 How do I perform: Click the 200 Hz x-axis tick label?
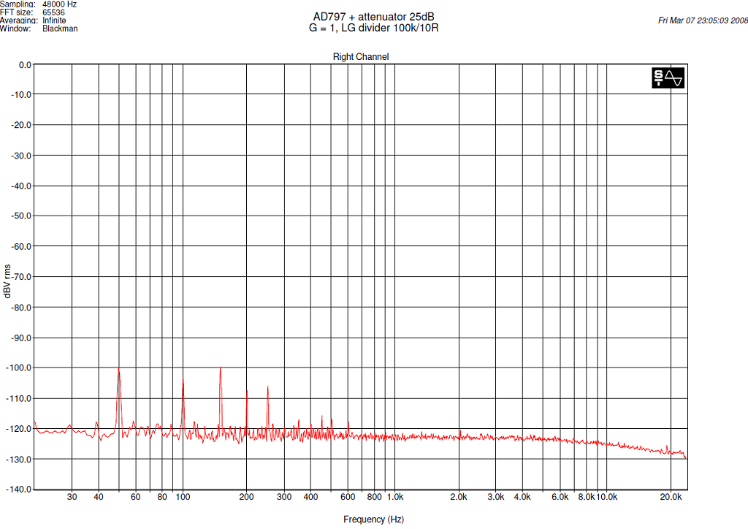tap(247, 497)
